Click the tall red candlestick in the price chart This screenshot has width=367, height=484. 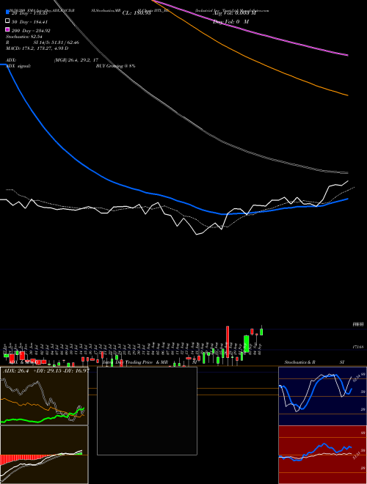pos(228,342)
